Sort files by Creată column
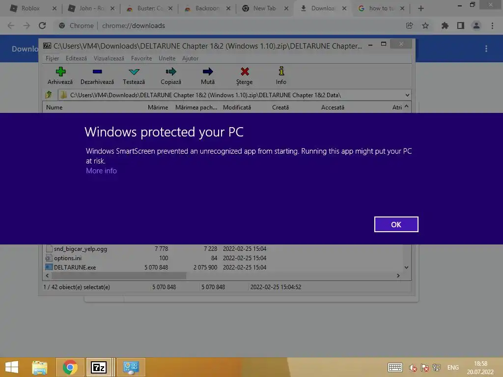This screenshot has width=503, height=377. (x=280, y=108)
